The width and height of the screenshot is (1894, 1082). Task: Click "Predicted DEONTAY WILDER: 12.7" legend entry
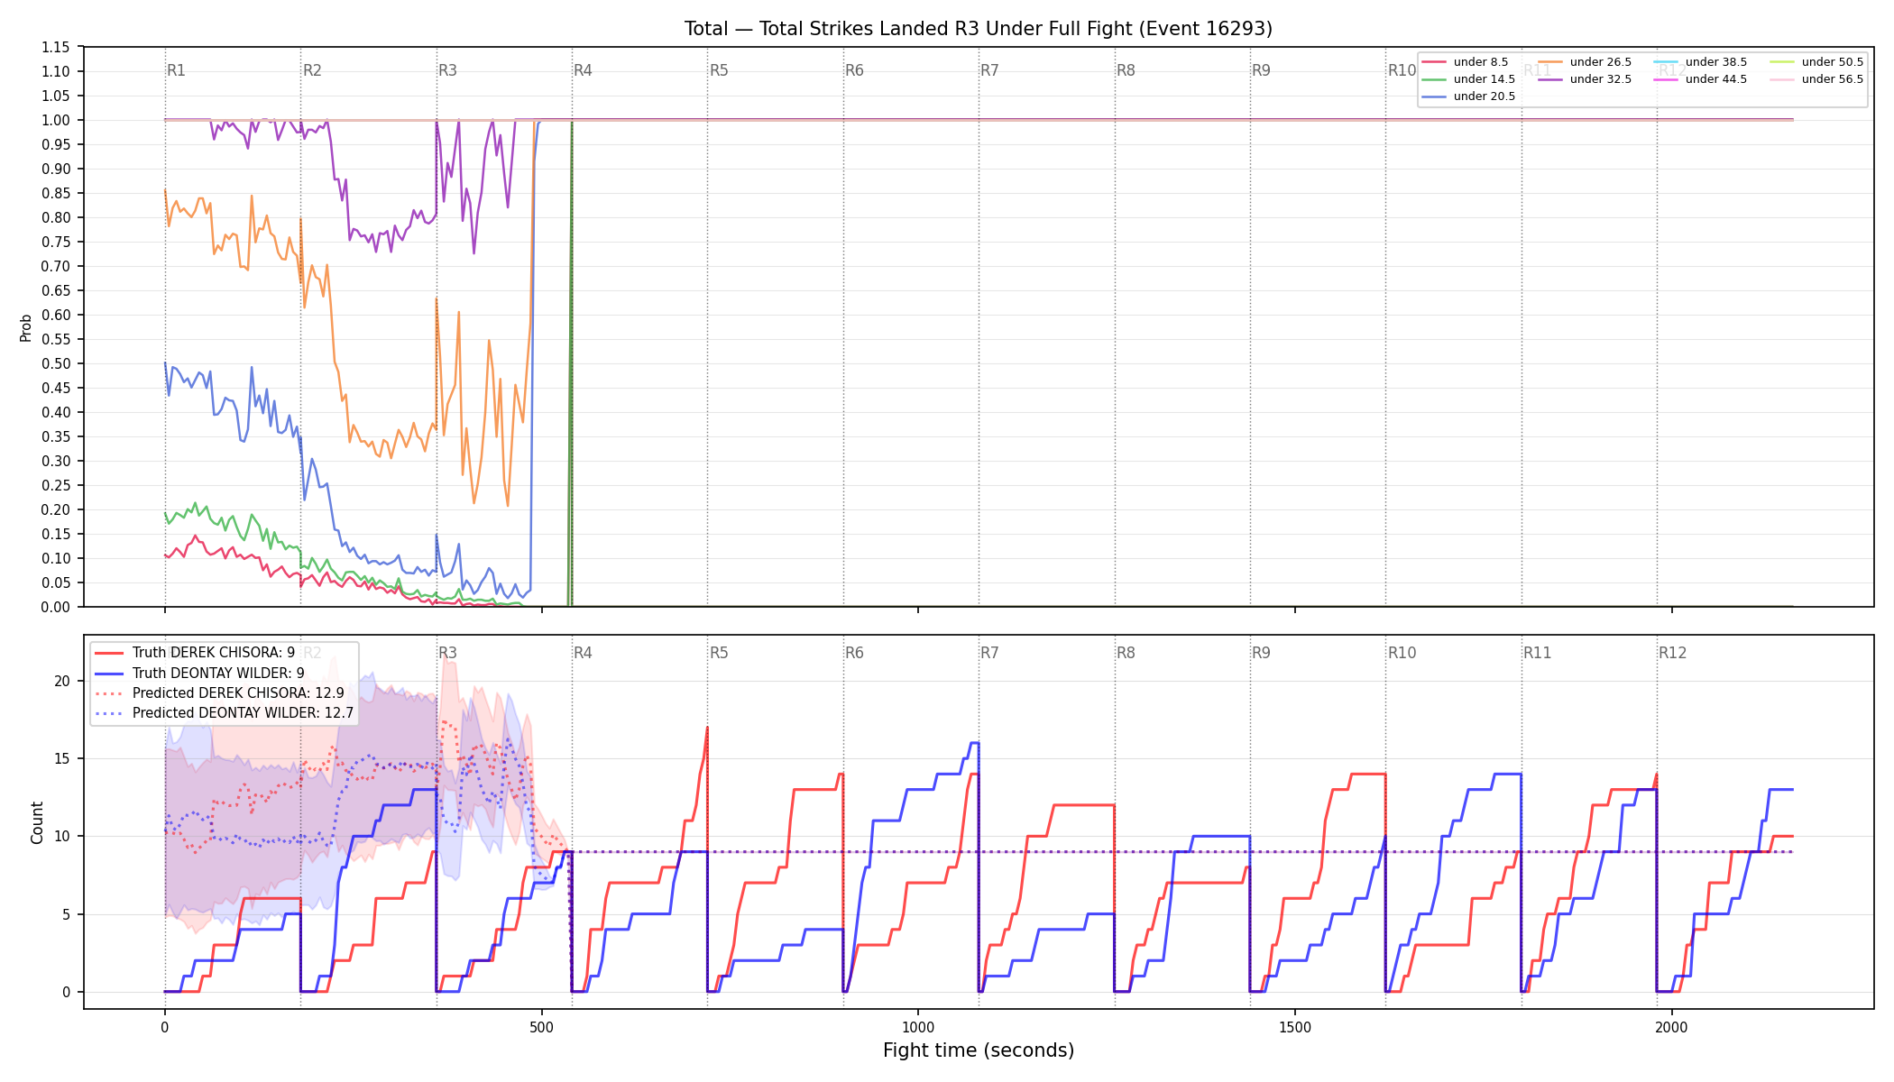tap(243, 712)
